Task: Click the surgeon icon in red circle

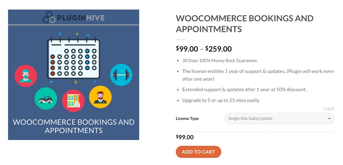Action: pos(26,75)
